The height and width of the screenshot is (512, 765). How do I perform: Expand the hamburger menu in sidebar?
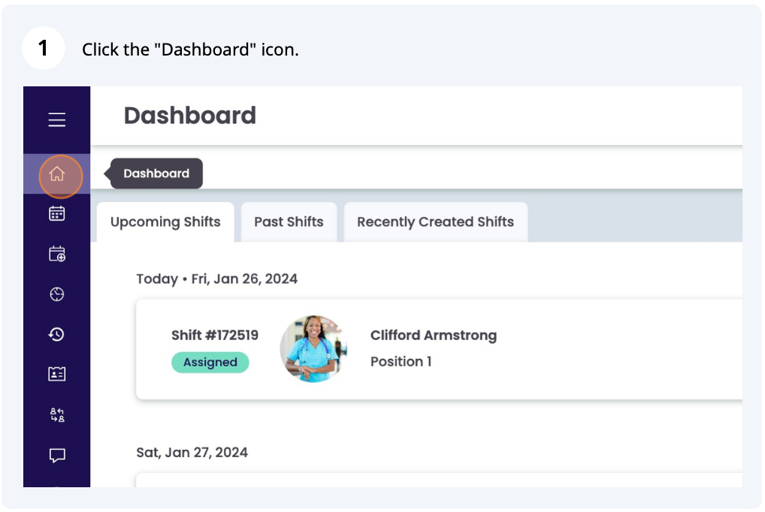point(57,120)
